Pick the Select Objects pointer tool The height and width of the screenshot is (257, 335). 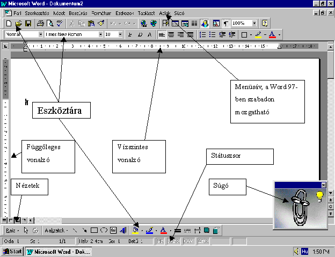[x=26, y=231]
